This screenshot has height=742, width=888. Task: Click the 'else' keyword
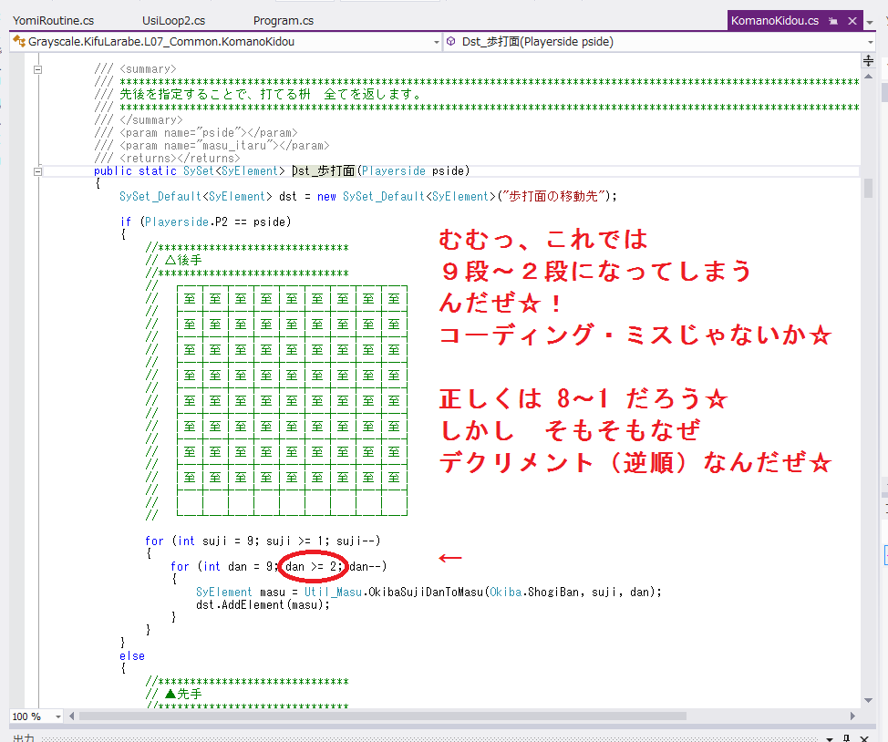(132, 656)
